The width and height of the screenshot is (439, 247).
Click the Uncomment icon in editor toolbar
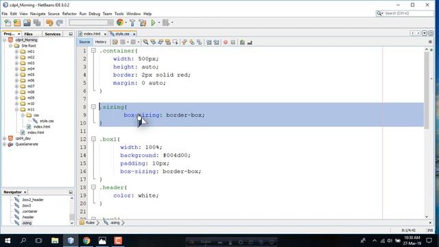pyautogui.click(x=250, y=43)
